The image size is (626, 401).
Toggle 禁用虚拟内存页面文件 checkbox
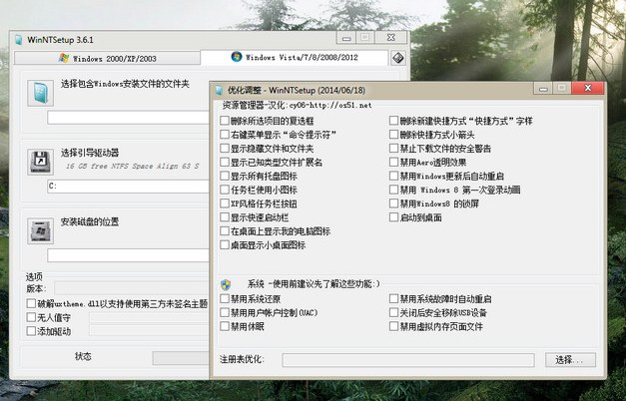coord(393,326)
